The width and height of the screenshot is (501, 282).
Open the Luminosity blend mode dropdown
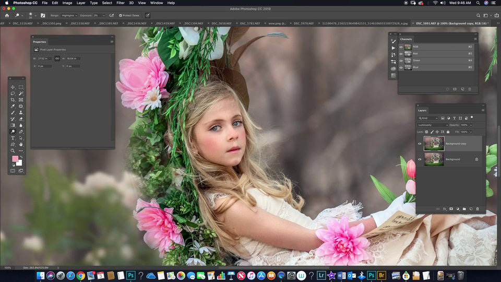(433, 125)
